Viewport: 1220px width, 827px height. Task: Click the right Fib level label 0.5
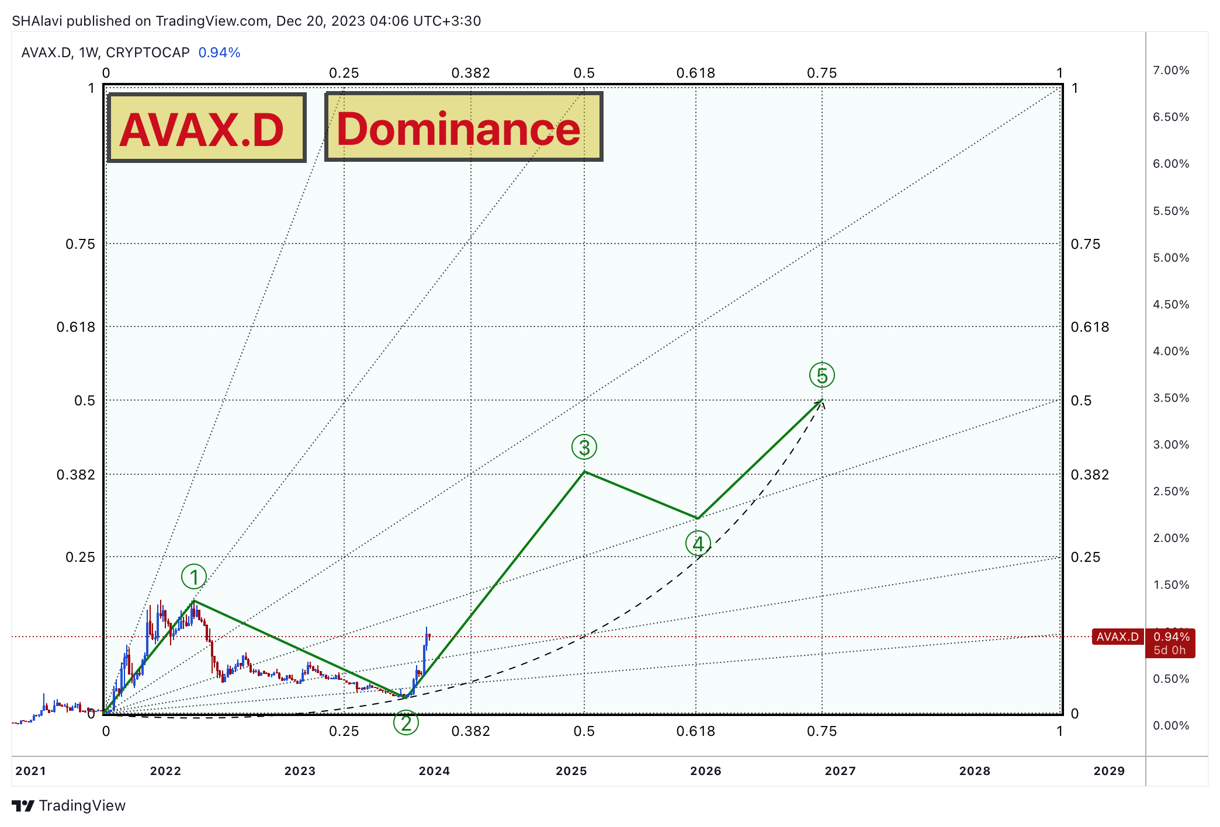[x=1081, y=401]
